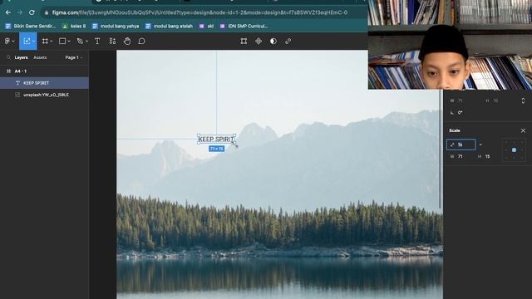Open Pen tools dropdown arrow
The height and width of the screenshot is (299, 532).
[x=86, y=42]
